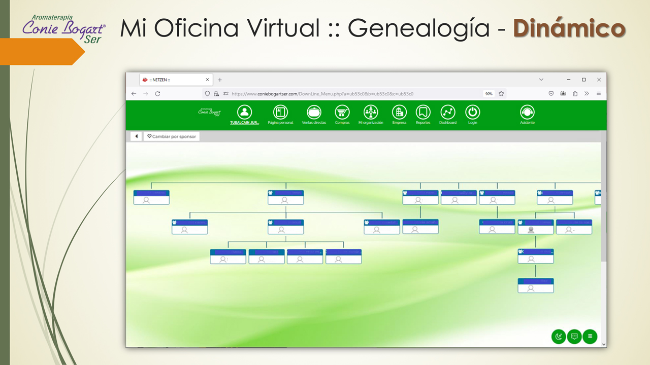Open browser application hamburger menu
The image size is (650, 365).
599,94
